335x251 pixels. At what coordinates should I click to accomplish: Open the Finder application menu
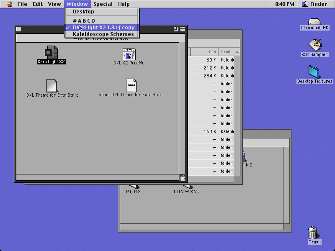coord(314,4)
